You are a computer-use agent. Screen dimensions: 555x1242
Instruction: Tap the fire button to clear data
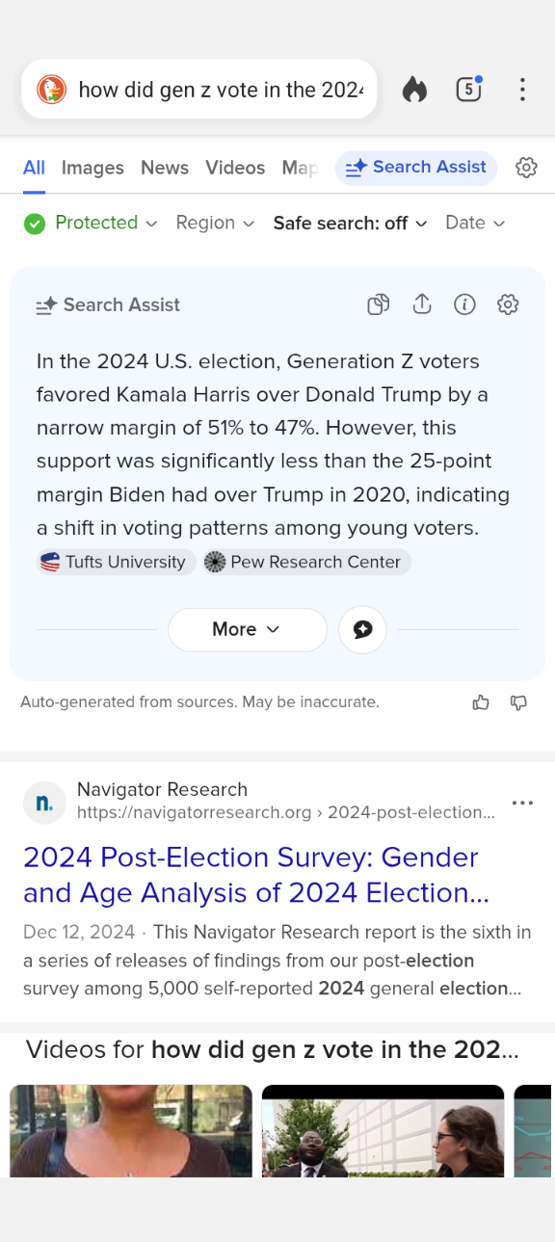[414, 90]
